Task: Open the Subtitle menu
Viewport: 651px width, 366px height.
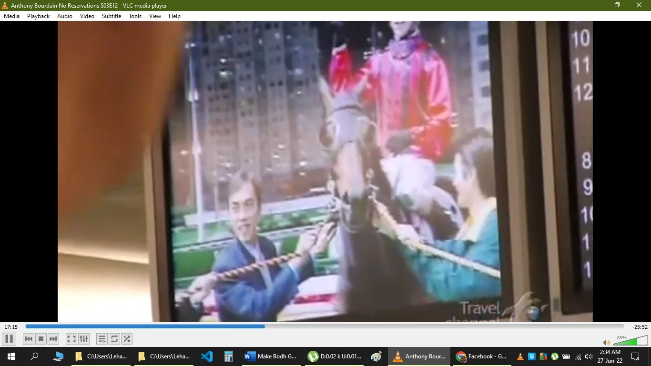Action: pyautogui.click(x=112, y=16)
